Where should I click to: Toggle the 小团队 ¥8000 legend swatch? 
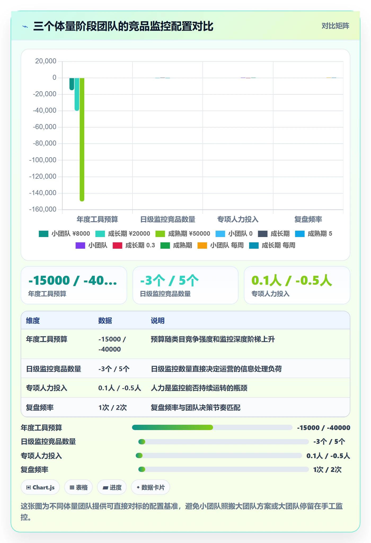43,234
